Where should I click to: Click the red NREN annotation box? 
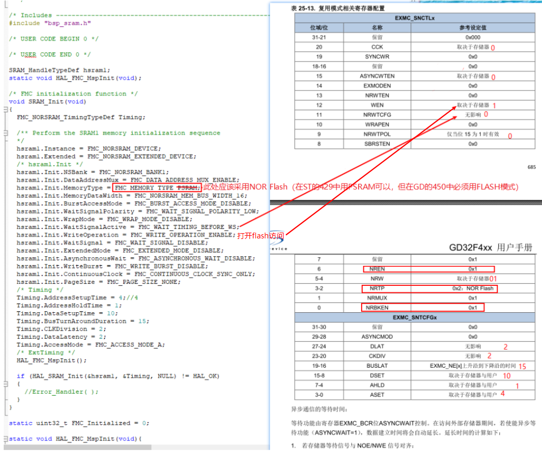378,269
